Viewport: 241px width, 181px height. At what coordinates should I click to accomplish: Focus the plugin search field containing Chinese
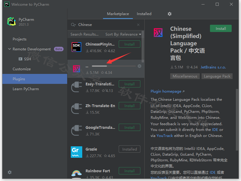click(106, 25)
